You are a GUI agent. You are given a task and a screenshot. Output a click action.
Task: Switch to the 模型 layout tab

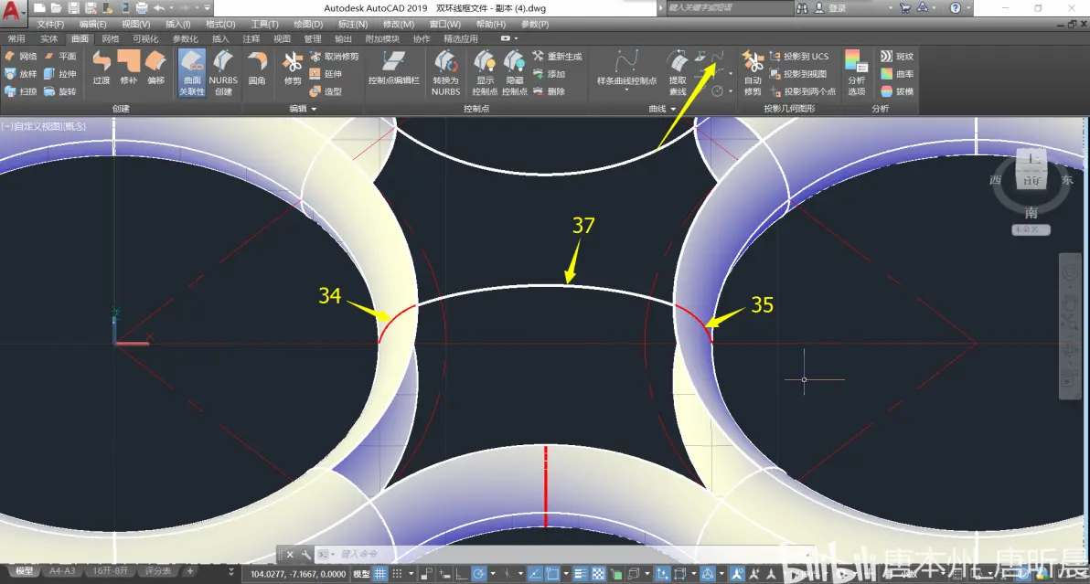coord(25,571)
